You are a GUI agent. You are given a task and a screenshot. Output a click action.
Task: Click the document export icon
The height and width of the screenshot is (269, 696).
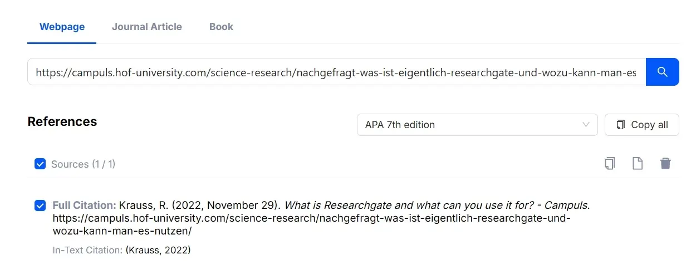pyautogui.click(x=638, y=164)
